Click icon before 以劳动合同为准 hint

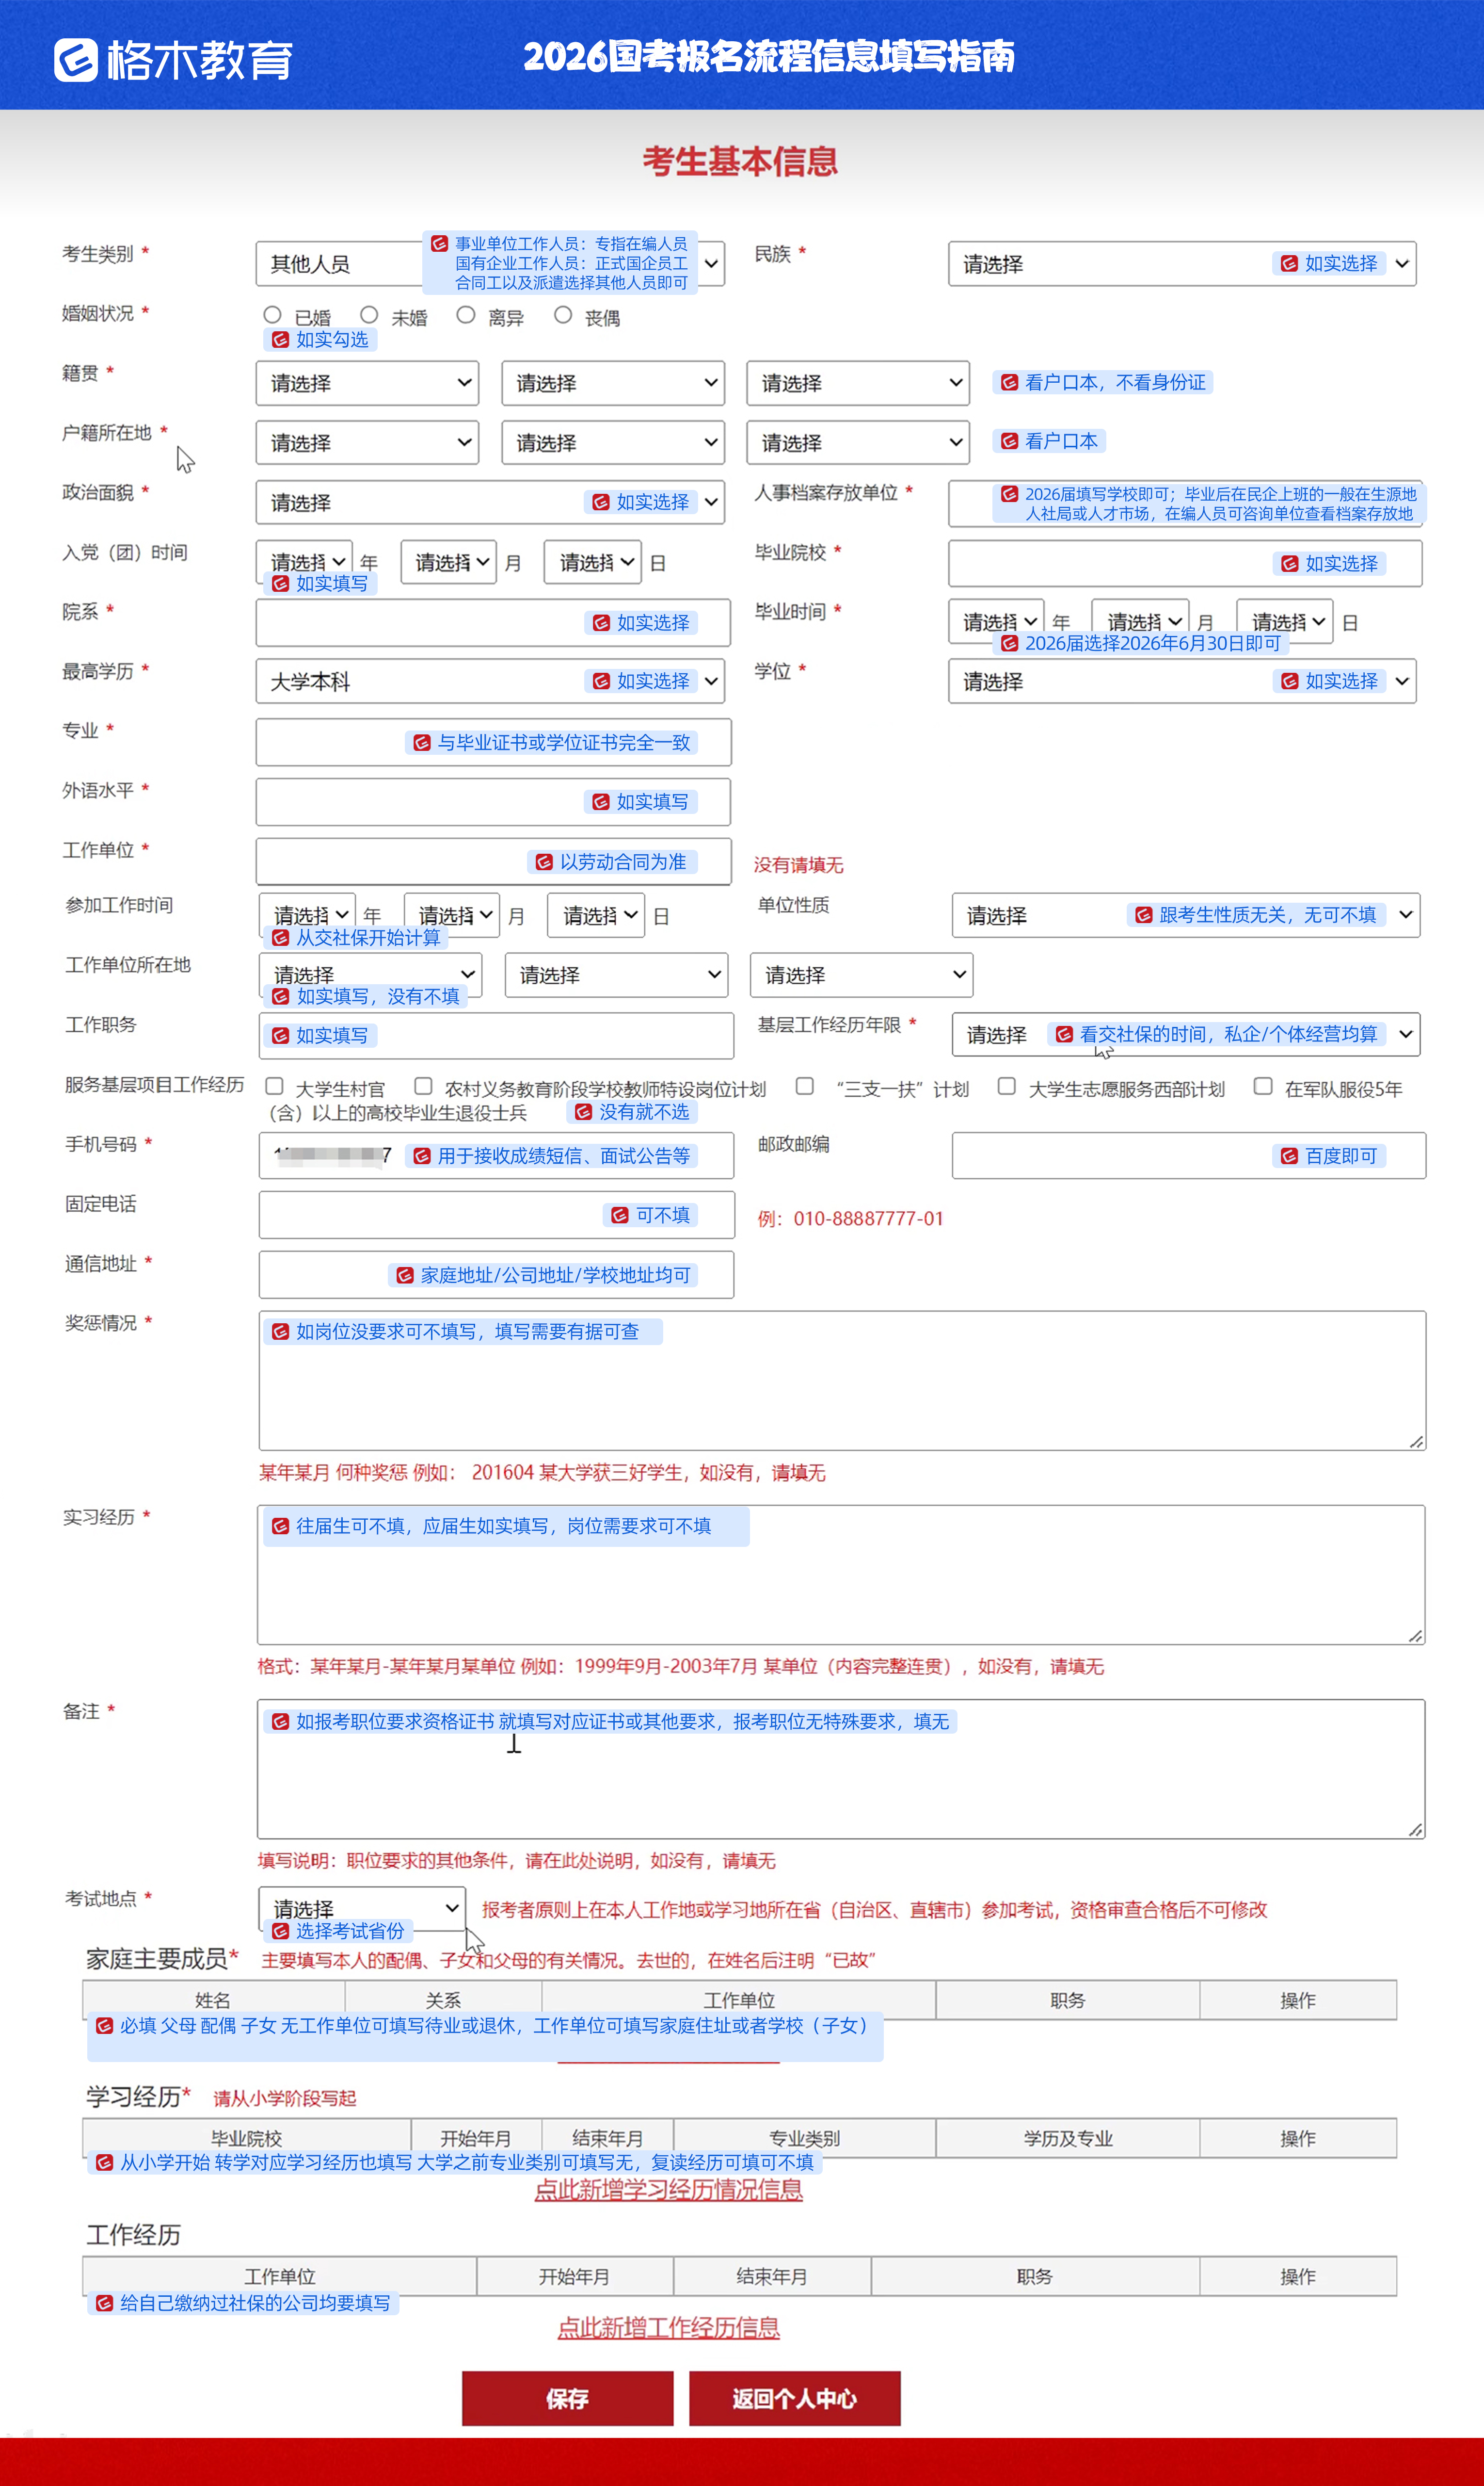[544, 862]
